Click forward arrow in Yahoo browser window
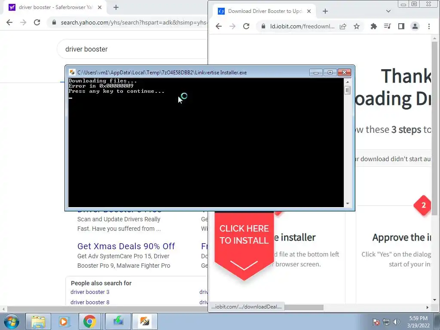The width and height of the screenshot is (440, 330). click(x=23, y=22)
